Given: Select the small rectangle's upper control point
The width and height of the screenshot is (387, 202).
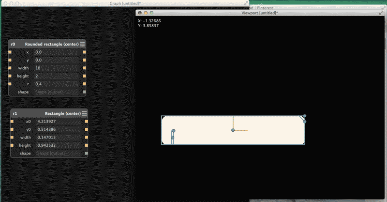Looking at the screenshot, I should click(174, 131).
